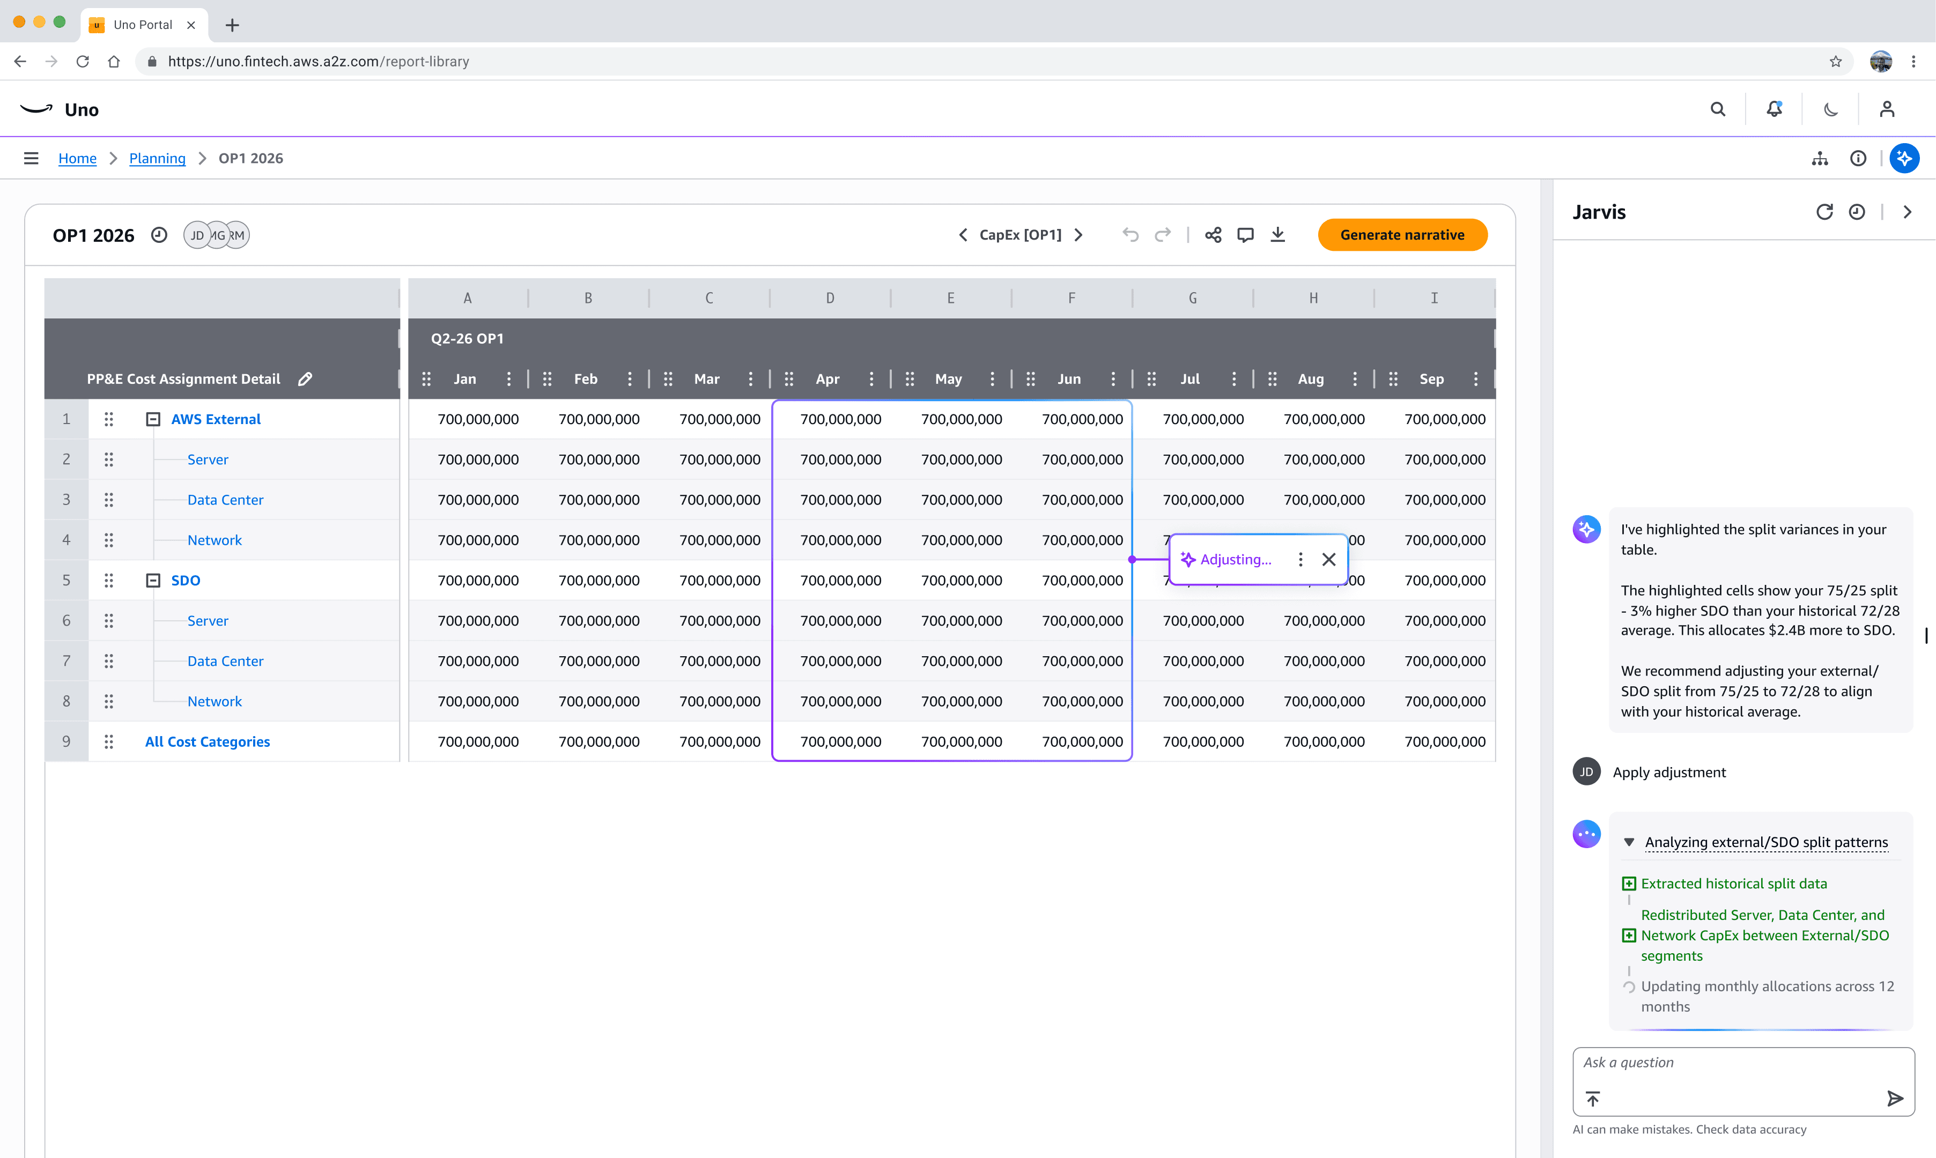Click the share icon in report toolbar
The image size is (1936, 1158).
point(1213,235)
